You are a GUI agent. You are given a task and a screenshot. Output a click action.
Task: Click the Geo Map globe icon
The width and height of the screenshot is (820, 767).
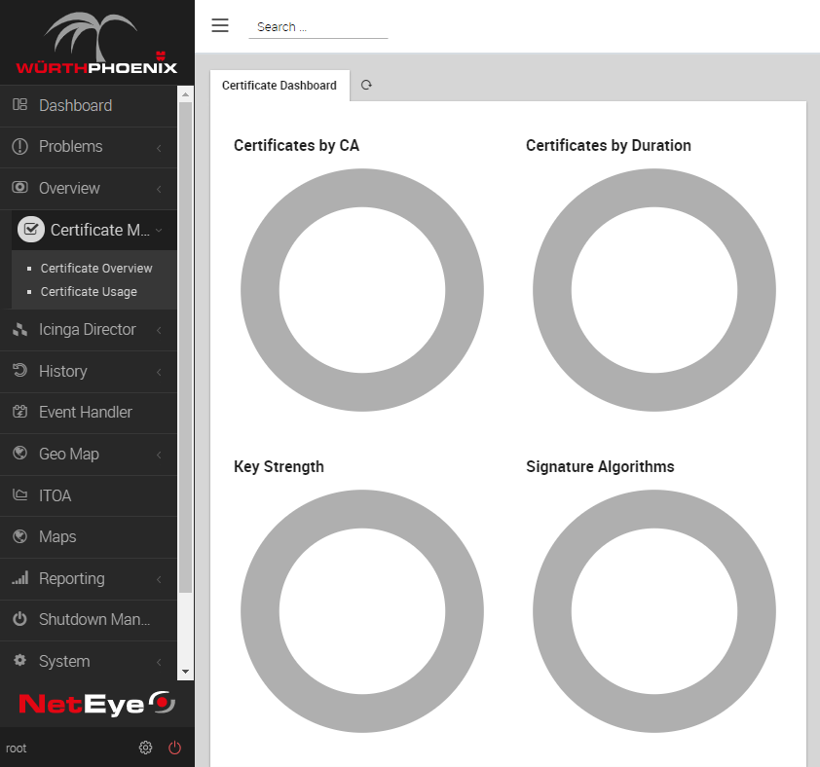pos(19,453)
